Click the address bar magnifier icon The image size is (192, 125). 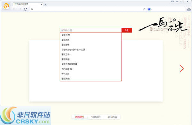(32, 9)
